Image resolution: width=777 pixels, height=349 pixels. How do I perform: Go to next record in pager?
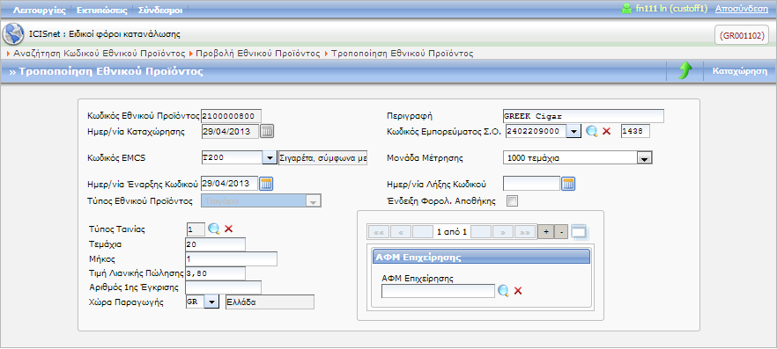[502, 231]
